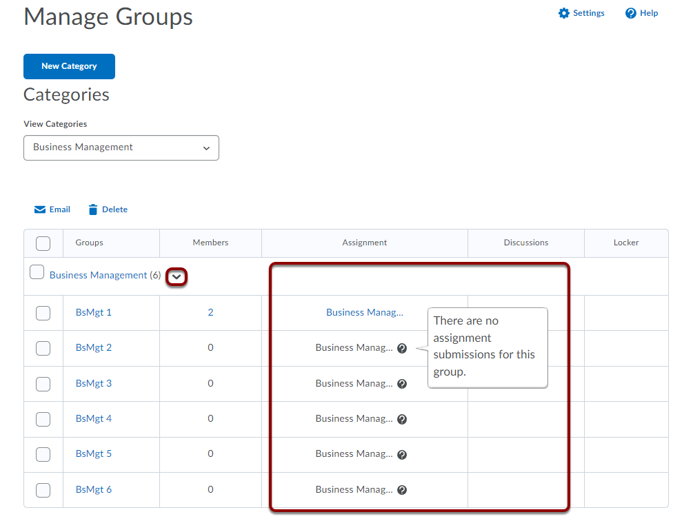The image size is (693, 521).
Task: Tick the Business Management (6) category checkbox
Action: (x=37, y=272)
